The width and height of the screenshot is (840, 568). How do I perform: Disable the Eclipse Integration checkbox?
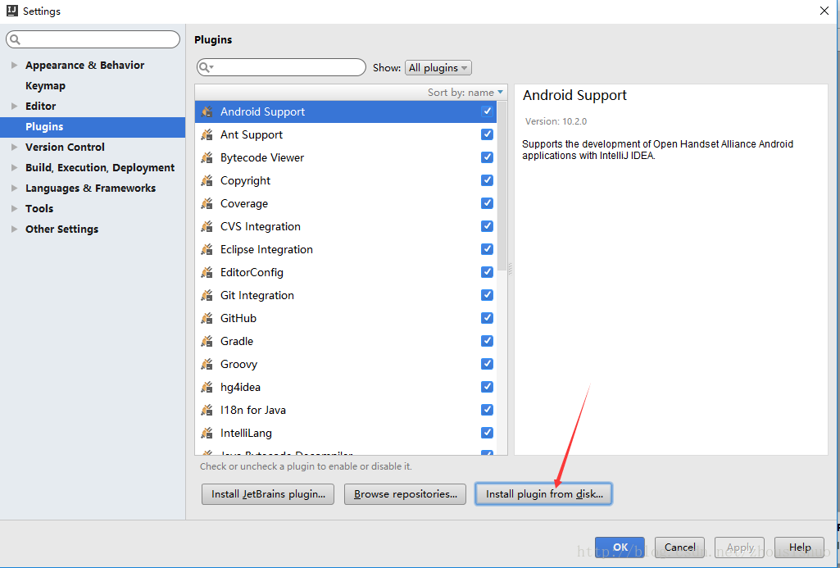tap(487, 249)
